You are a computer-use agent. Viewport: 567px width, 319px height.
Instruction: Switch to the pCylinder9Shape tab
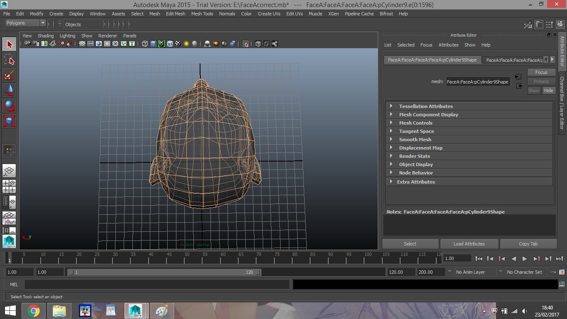pos(432,60)
